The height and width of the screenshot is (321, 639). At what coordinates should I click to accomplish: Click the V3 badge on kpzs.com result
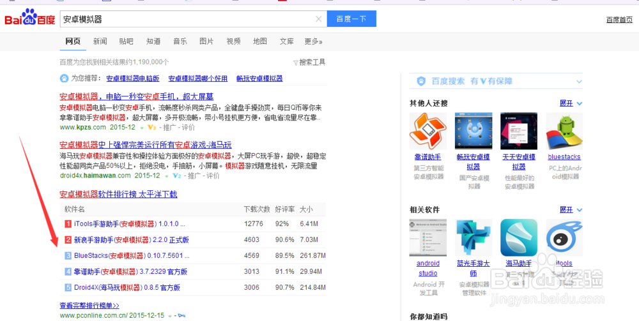151,128
